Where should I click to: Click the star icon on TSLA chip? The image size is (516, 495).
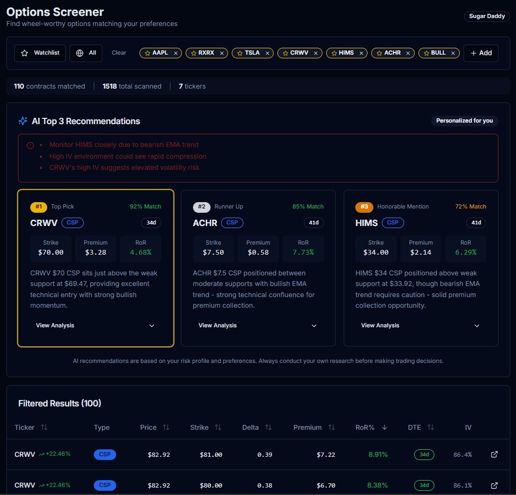(x=240, y=53)
